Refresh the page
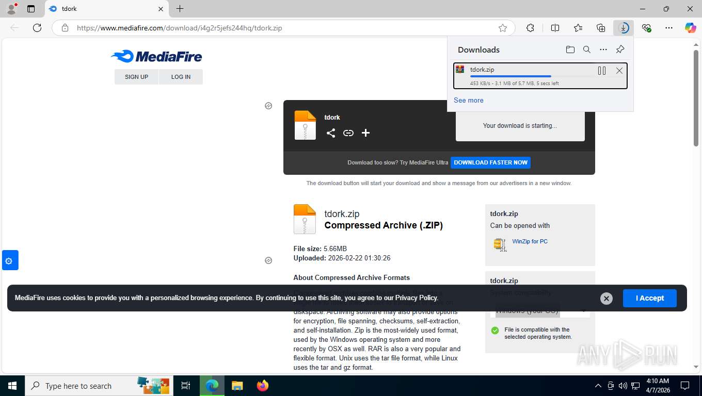 point(37,28)
